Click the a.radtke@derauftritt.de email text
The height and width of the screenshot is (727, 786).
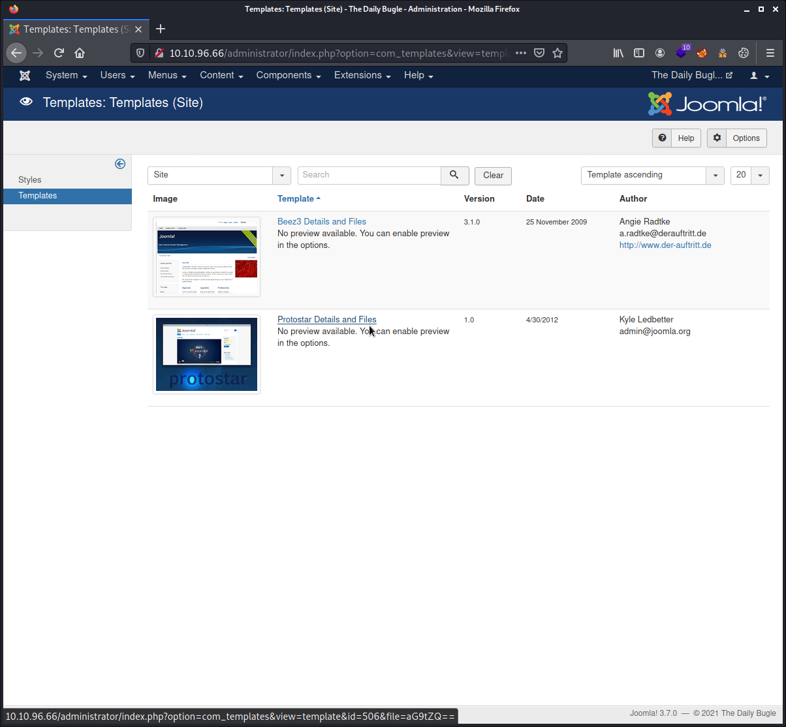663,234
